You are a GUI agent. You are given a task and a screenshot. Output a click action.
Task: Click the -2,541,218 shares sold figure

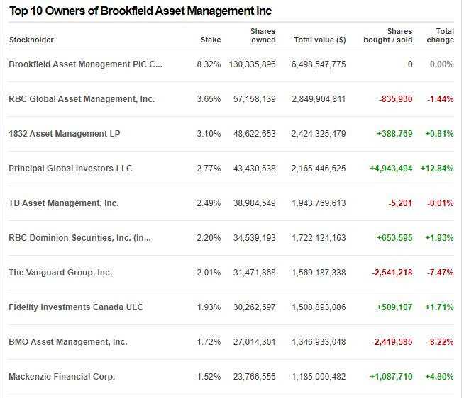392,273
